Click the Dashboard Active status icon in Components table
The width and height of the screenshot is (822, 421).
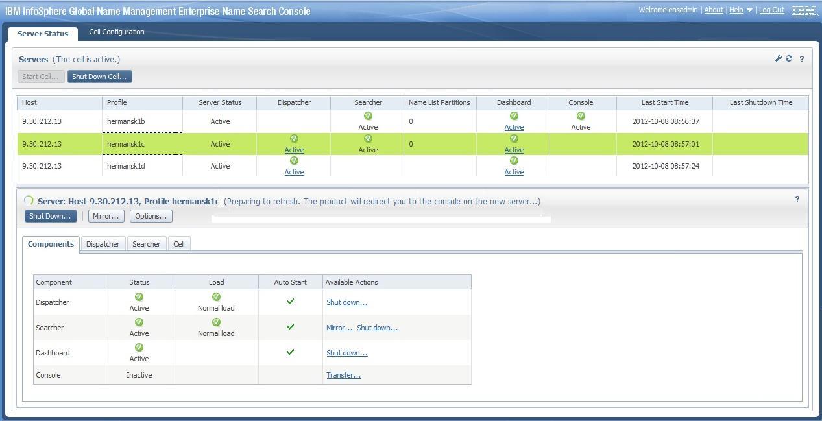138,347
